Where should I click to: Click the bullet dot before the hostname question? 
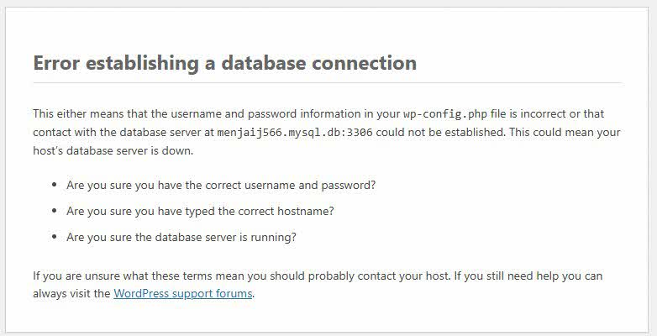[54, 210]
